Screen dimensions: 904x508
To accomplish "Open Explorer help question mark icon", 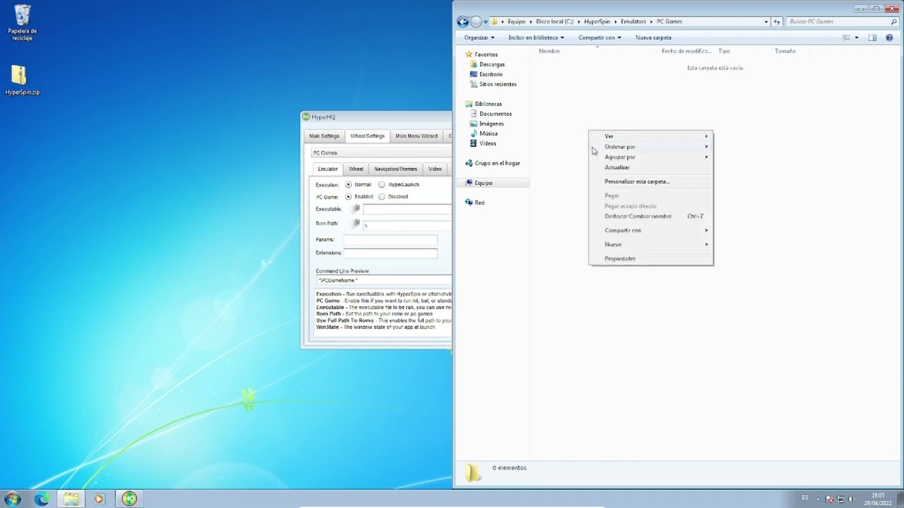I will pos(889,37).
